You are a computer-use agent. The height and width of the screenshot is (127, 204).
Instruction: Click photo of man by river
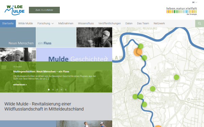pos(94,37)
